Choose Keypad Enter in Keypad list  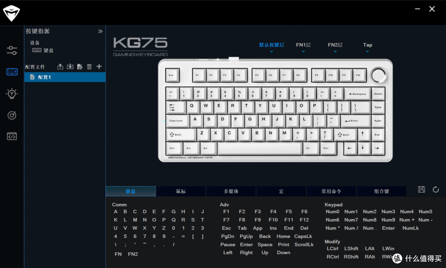388,228
